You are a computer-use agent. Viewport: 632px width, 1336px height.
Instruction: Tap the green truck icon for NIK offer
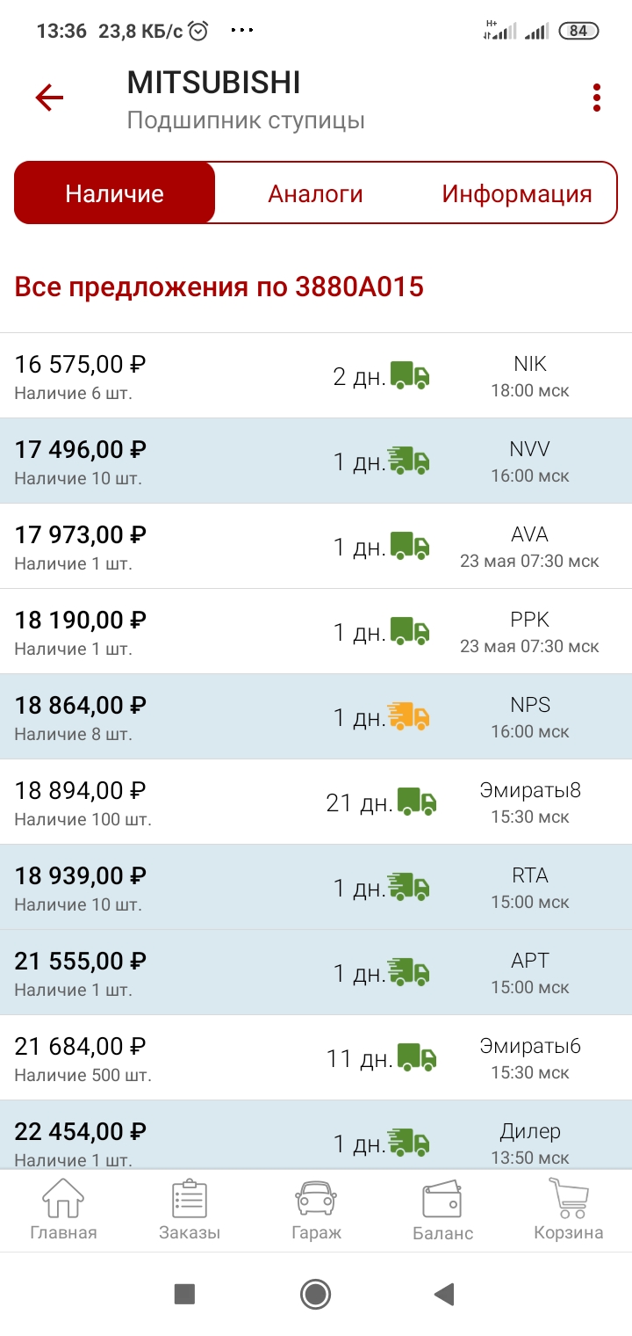(410, 376)
